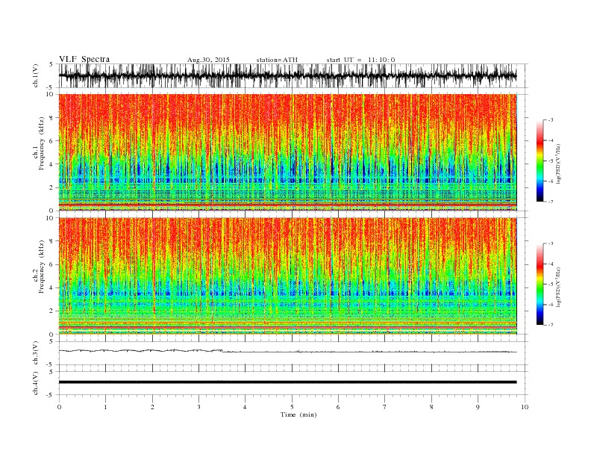Click time axis tick label "7"

tap(385, 407)
